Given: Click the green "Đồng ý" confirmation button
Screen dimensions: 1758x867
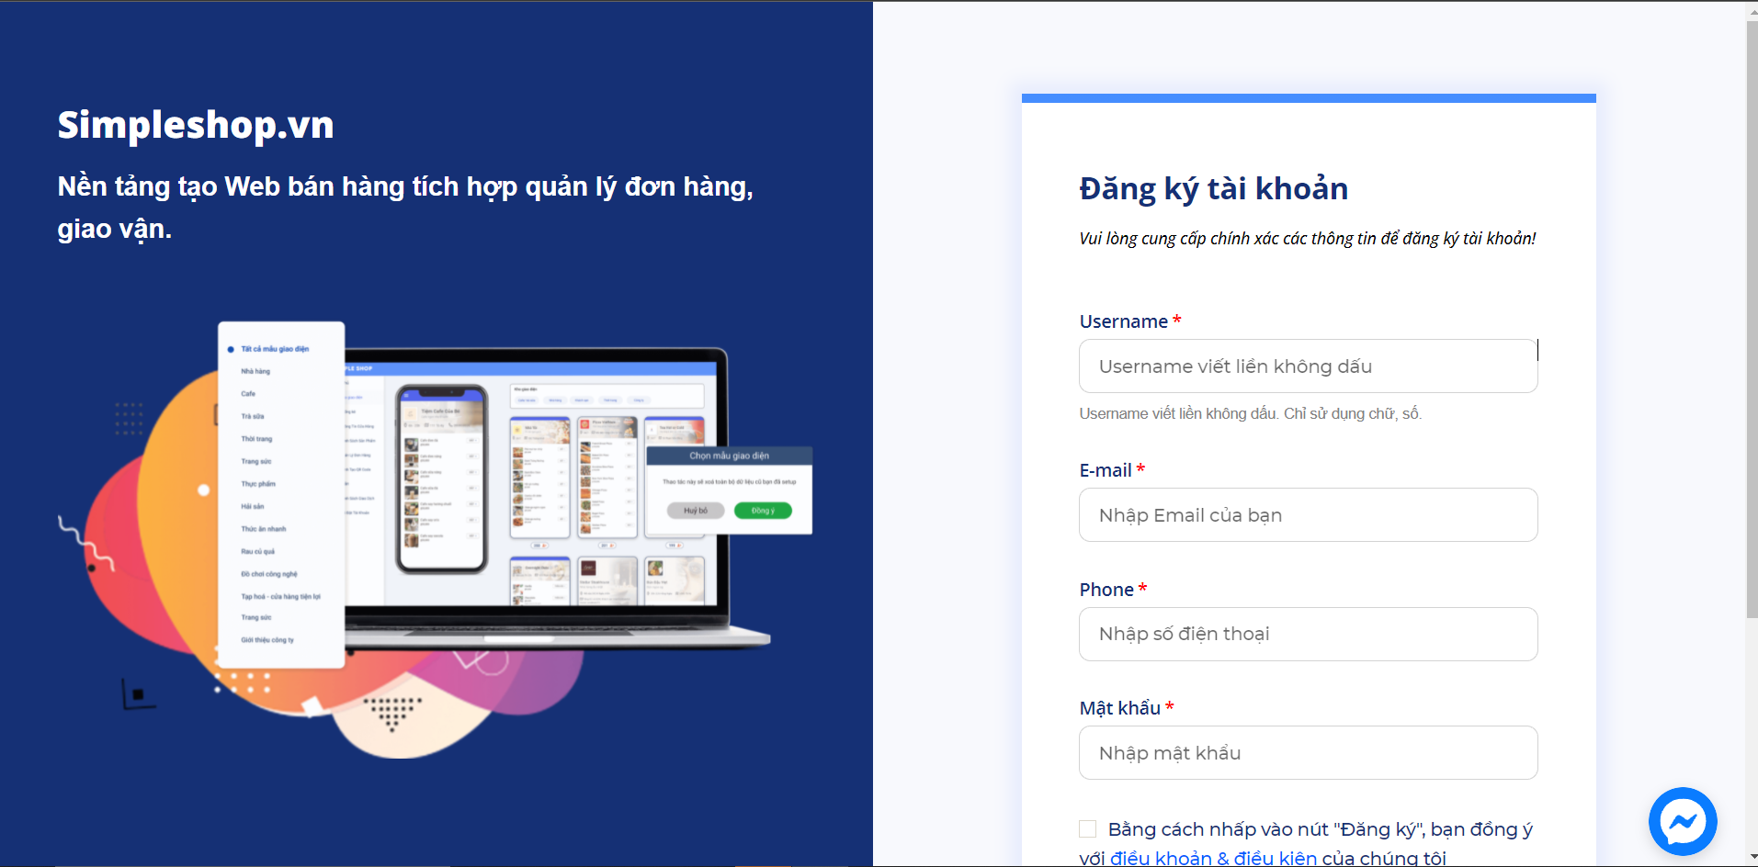Looking at the screenshot, I should tap(763, 510).
